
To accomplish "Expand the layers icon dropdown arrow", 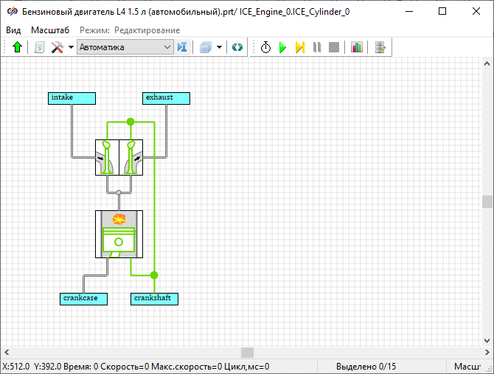I will click(x=219, y=47).
